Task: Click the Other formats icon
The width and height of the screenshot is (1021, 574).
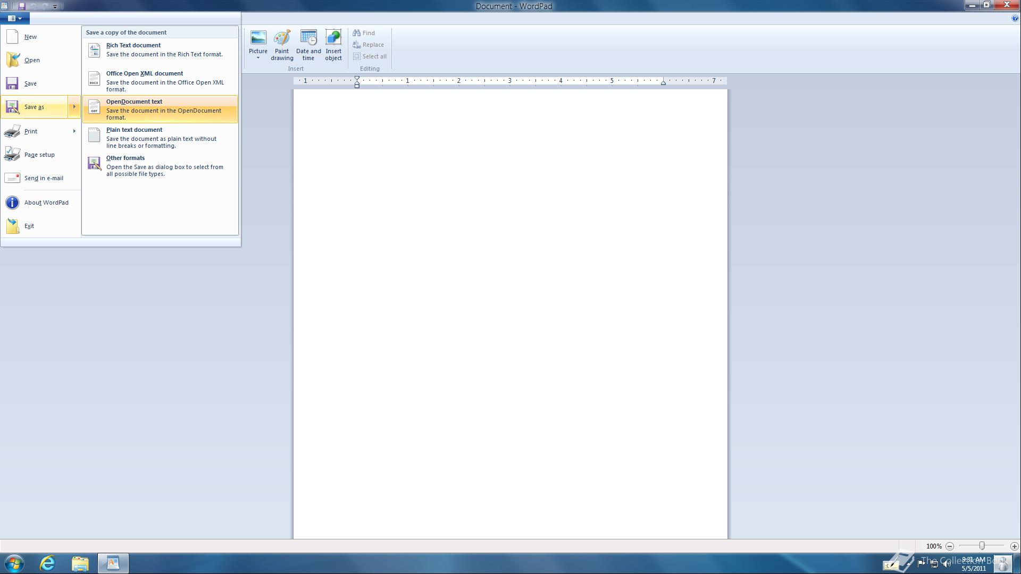Action: tap(94, 163)
